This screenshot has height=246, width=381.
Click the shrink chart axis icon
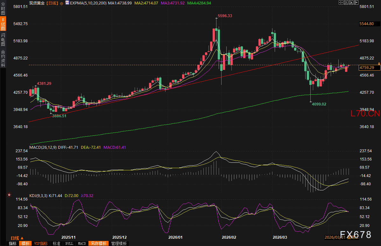(x=346, y=3)
